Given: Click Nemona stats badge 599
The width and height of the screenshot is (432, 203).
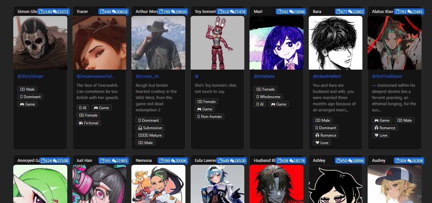Looking at the screenshot, I should coord(172,160).
